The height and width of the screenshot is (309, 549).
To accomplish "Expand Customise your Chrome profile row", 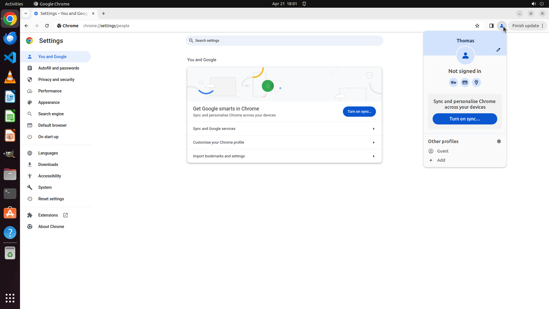I will (x=284, y=142).
